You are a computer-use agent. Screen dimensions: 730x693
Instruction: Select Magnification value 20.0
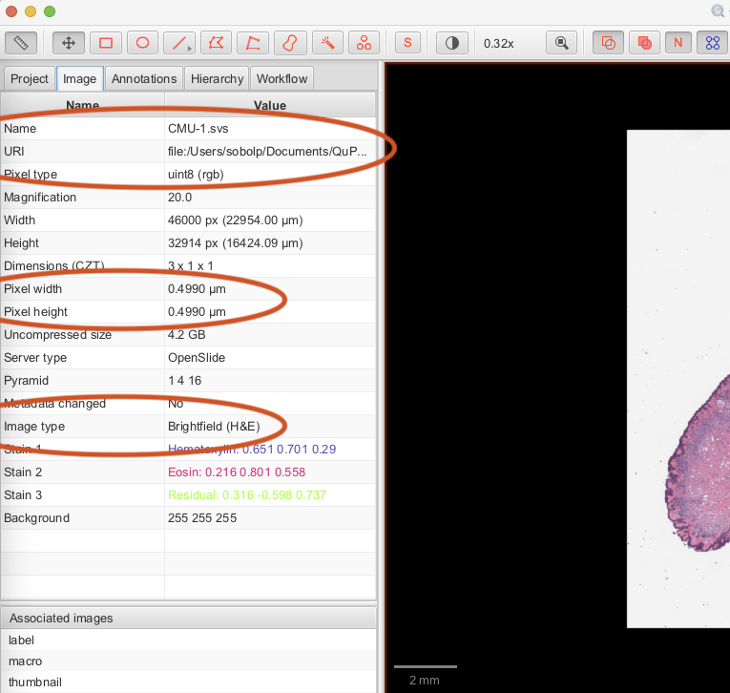(x=179, y=197)
